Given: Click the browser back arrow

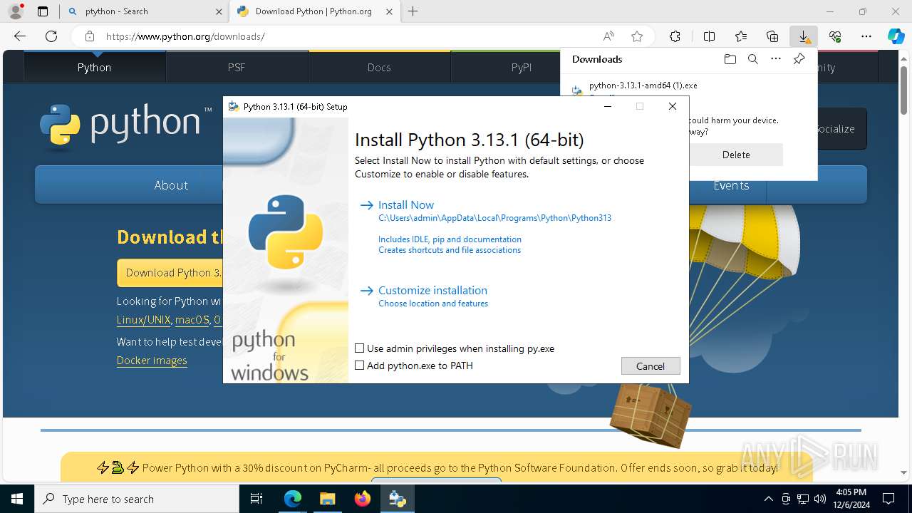Looking at the screenshot, I should pos(20,36).
